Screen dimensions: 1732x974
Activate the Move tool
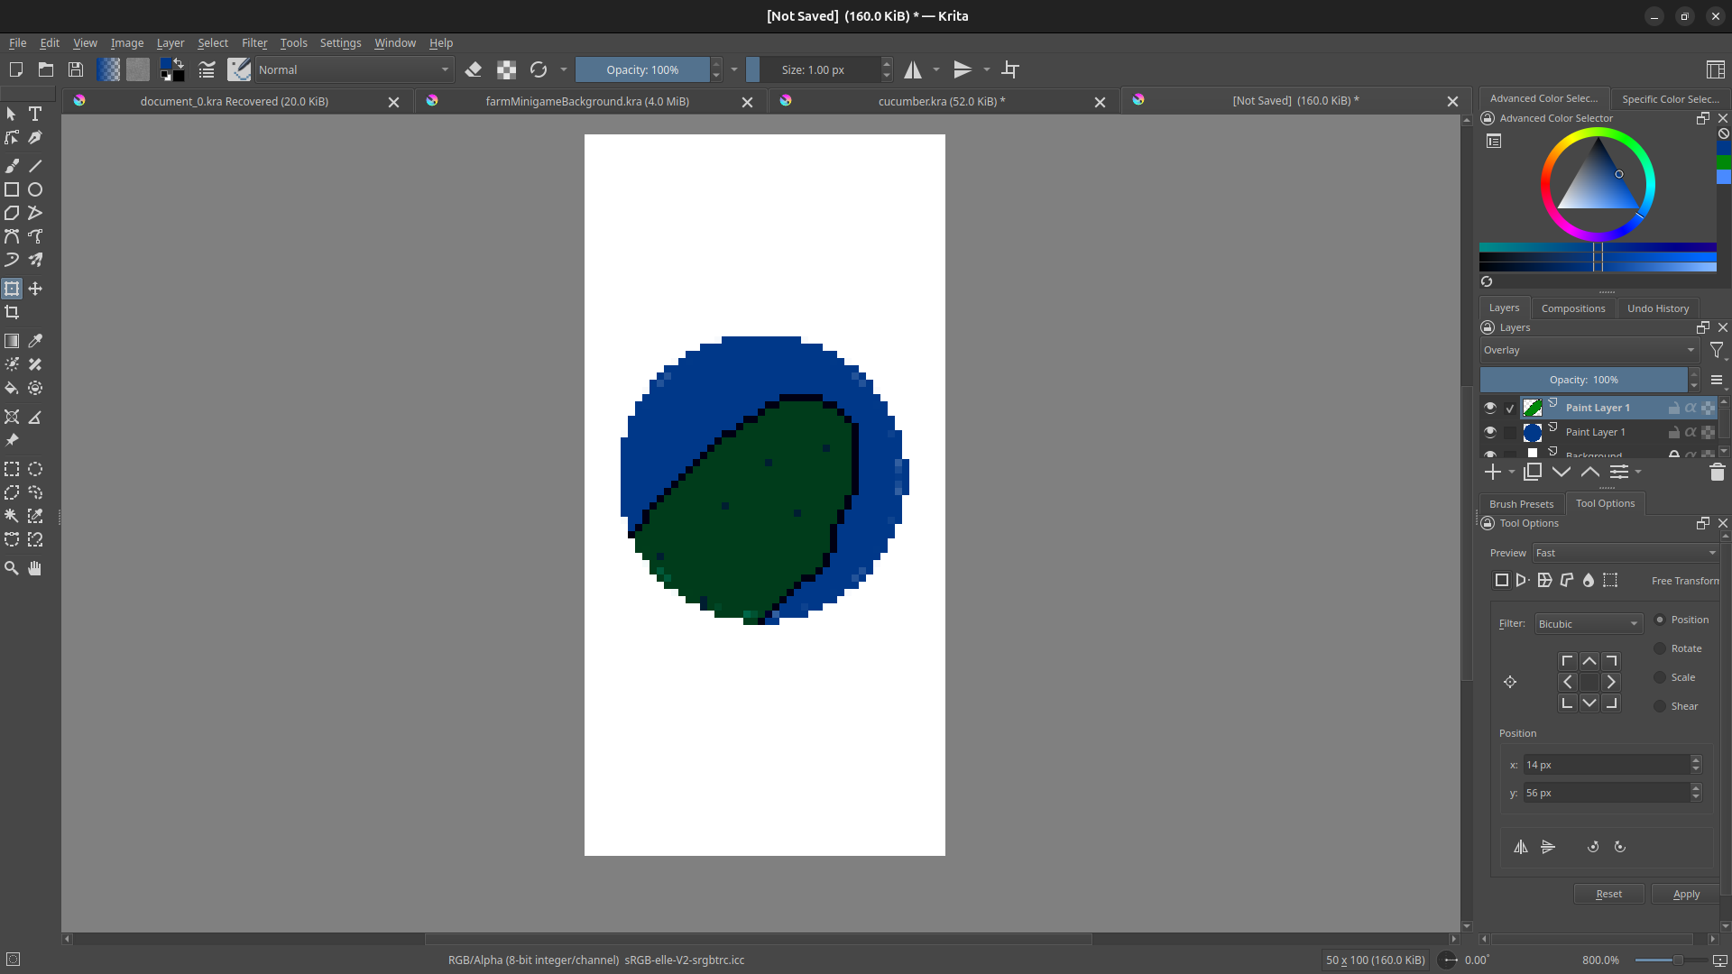pyautogui.click(x=35, y=289)
